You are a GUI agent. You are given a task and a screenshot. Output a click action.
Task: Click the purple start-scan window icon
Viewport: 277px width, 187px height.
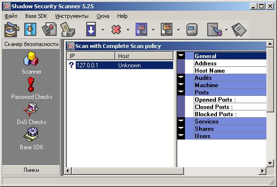141,29
